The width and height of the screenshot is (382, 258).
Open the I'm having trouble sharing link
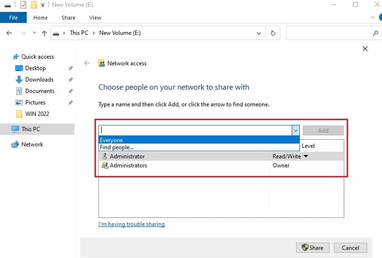tap(131, 224)
